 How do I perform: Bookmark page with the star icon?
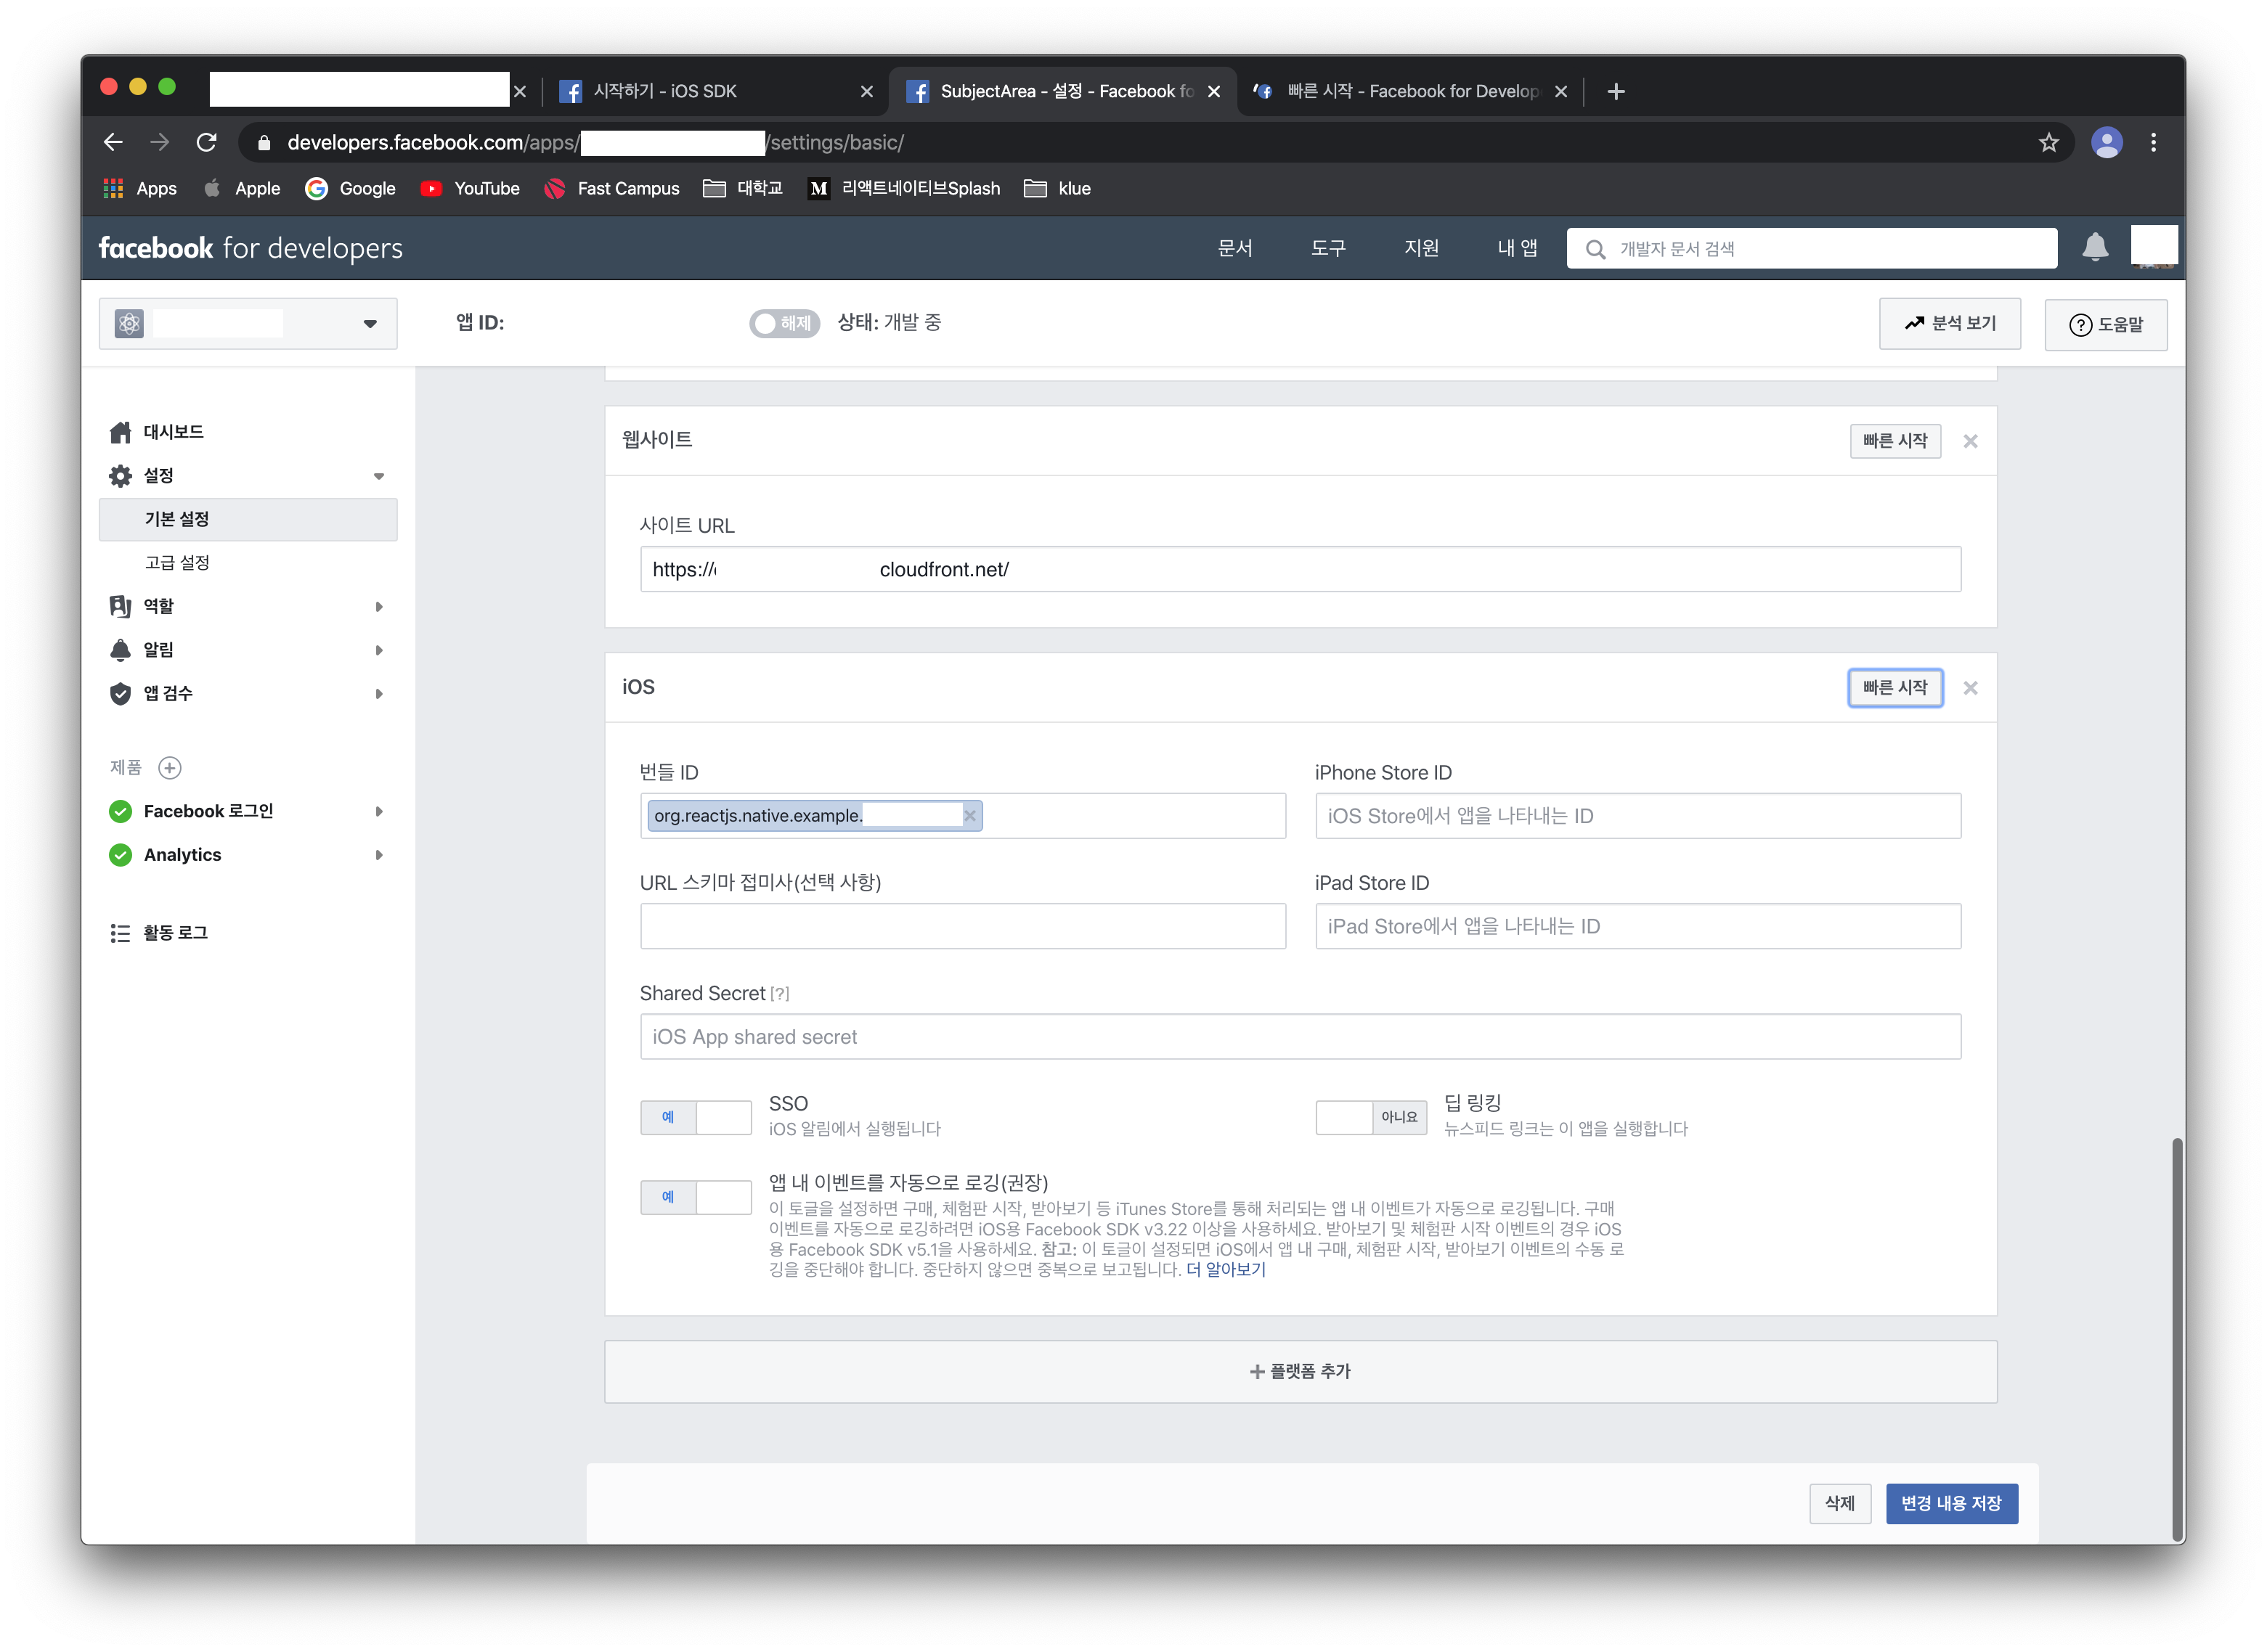point(2048,143)
